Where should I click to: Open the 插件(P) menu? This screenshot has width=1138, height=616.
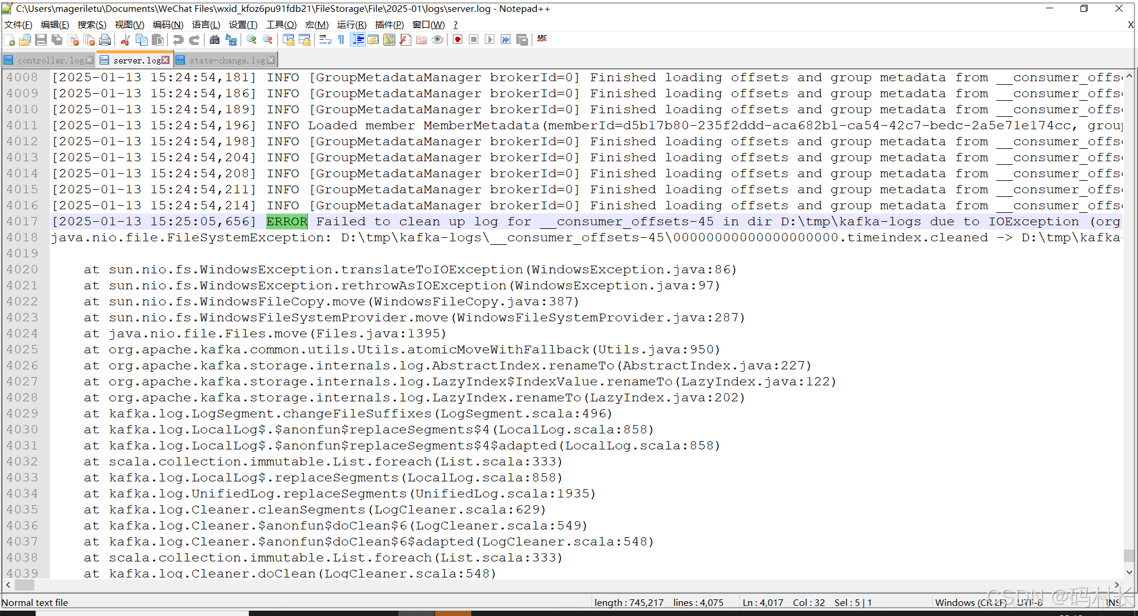(389, 24)
